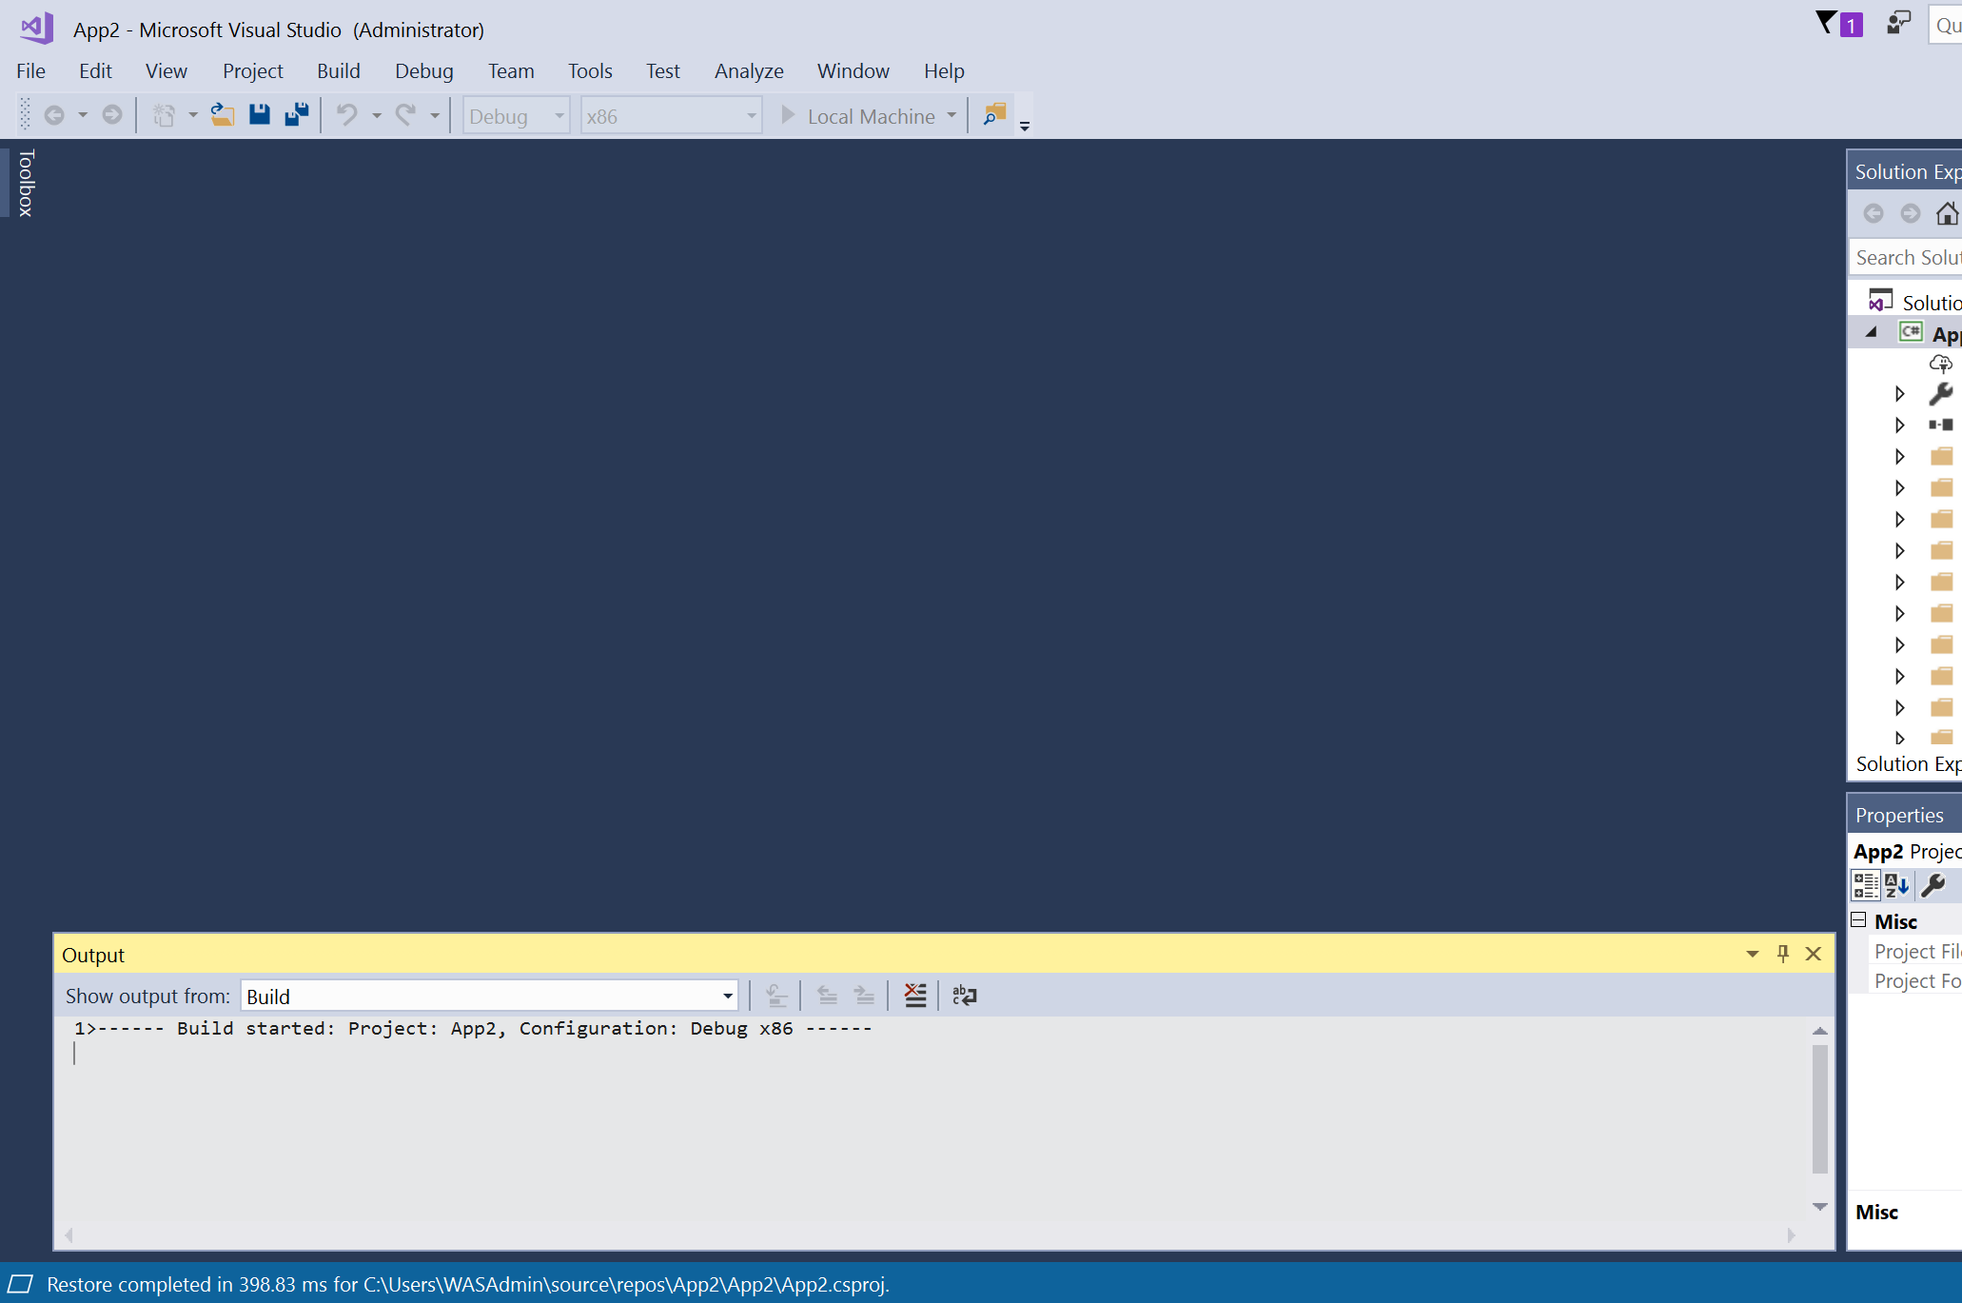1962x1303 pixels.
Task: Click Clear All in Output toolbar
Action: click(915, 996)
